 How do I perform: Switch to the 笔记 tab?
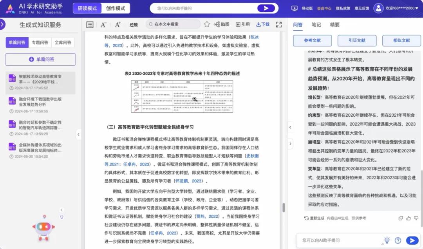tap(316, 25)
